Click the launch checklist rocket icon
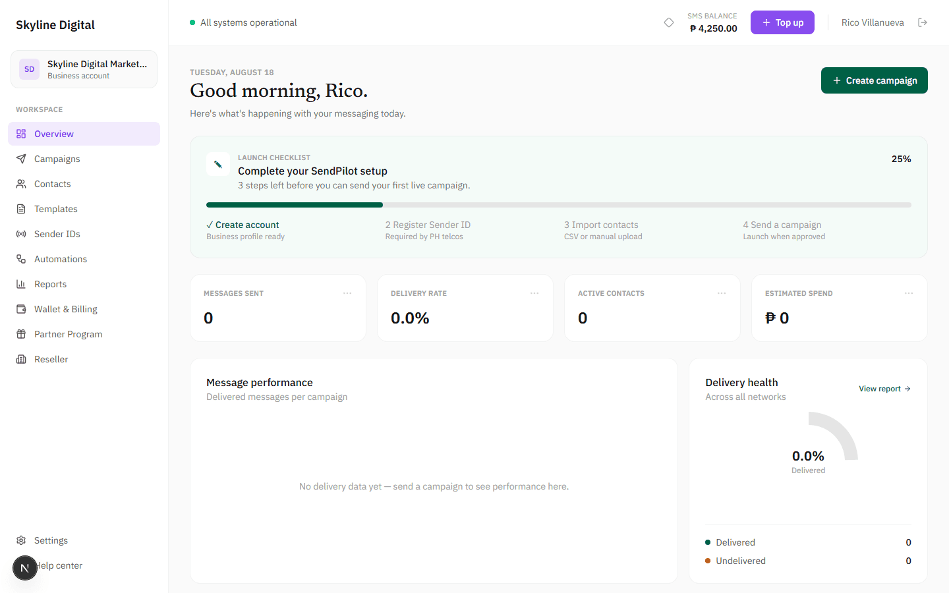 point(218,164)
